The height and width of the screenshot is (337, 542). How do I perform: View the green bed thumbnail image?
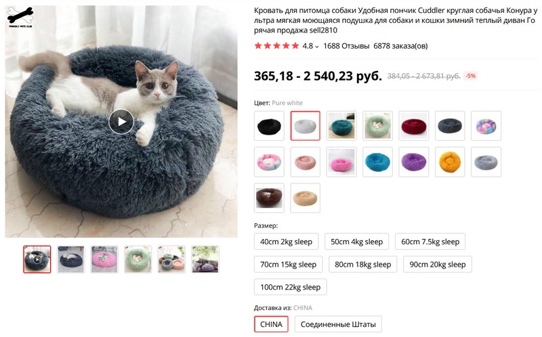pos(138,259)
